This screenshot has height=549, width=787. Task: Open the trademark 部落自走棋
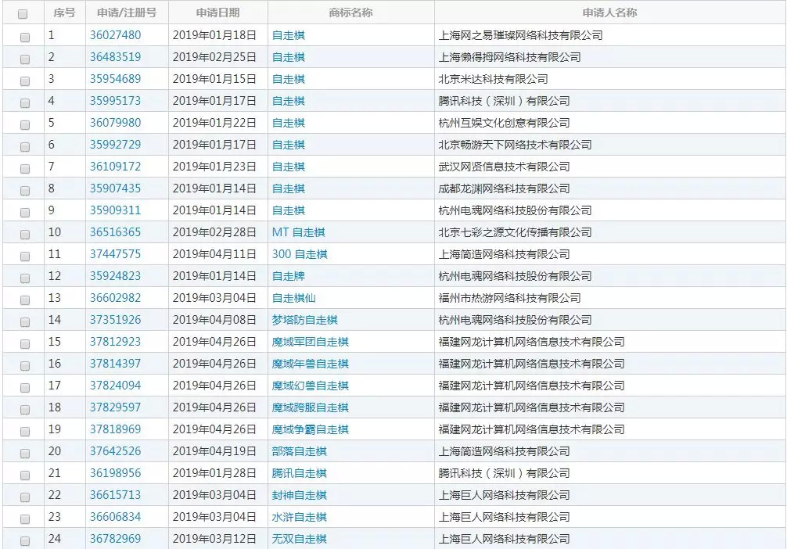(300, 451)
